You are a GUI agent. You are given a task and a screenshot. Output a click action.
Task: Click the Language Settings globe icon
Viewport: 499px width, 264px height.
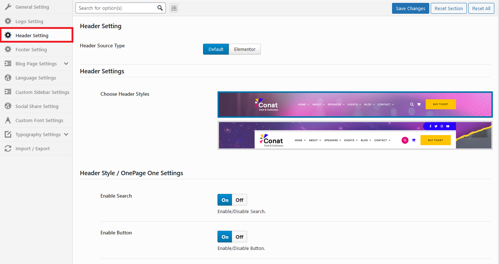pos(9,78)
